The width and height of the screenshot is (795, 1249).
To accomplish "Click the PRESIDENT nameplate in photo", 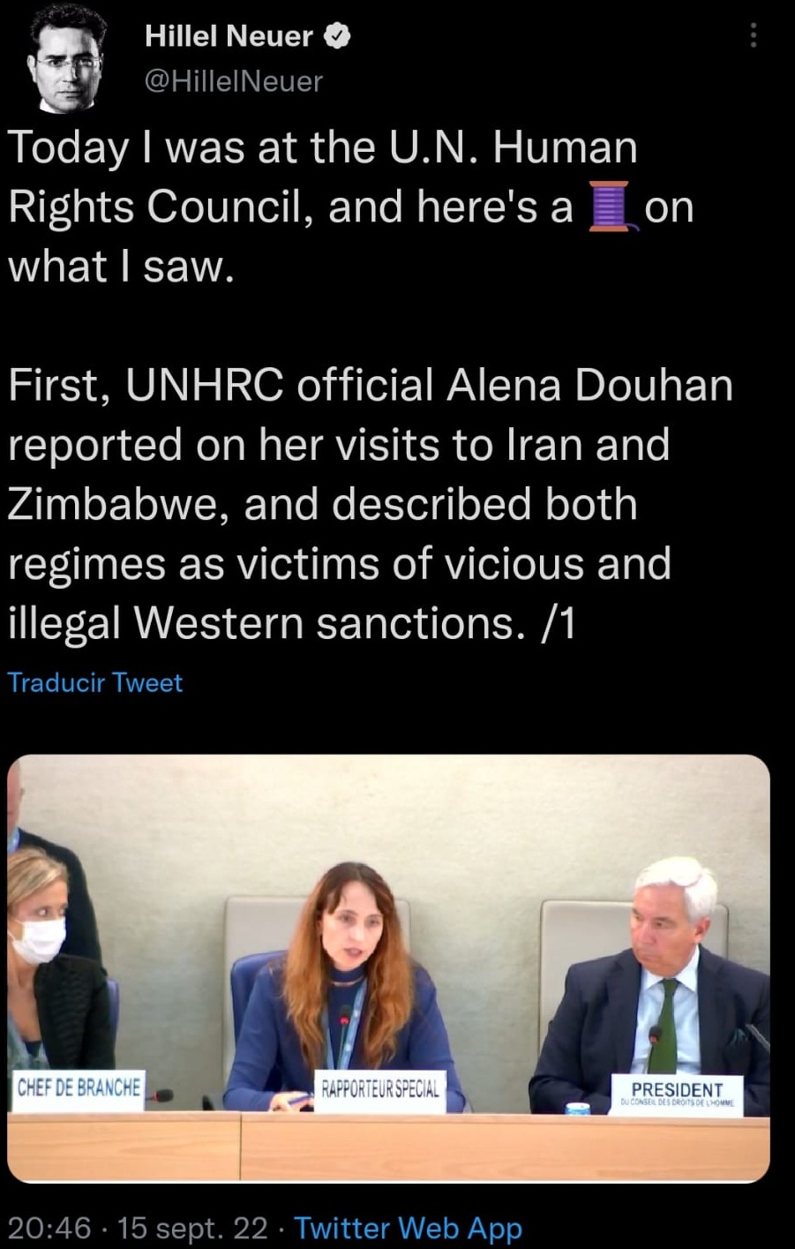I will (x=677, y=1095).
